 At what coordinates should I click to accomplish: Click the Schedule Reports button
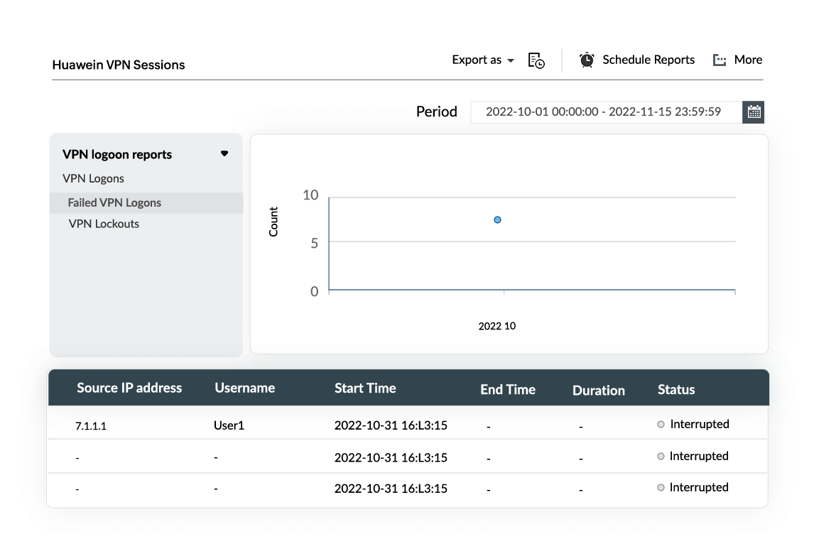coord(648,60)
